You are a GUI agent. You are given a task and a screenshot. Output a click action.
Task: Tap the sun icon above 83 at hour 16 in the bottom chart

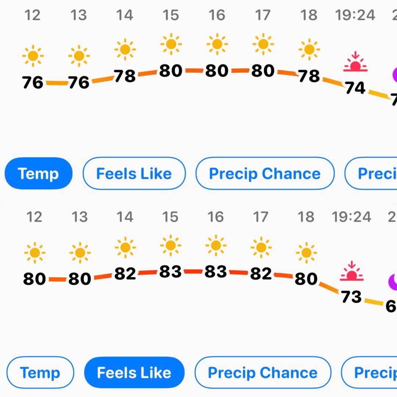[x=216, y=245]
